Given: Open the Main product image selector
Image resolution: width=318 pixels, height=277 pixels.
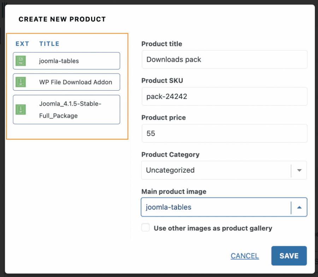Looking at the screenshot, I should (216, 207).
